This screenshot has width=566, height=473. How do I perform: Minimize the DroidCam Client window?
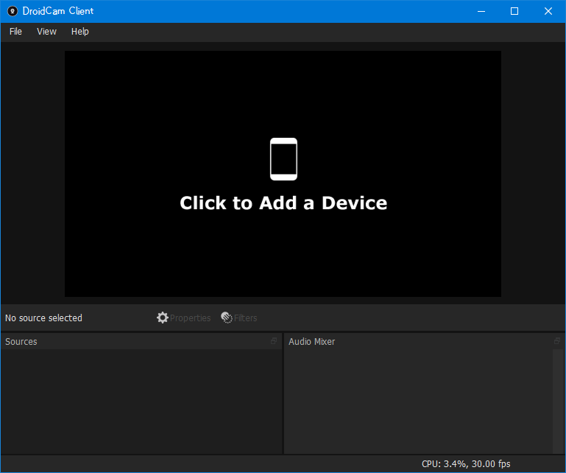(x=481, y=11)
